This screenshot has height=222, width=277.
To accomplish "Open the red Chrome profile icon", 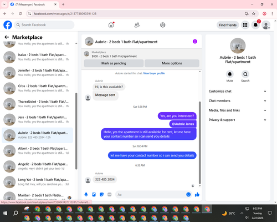I will [x=264, y=13].
